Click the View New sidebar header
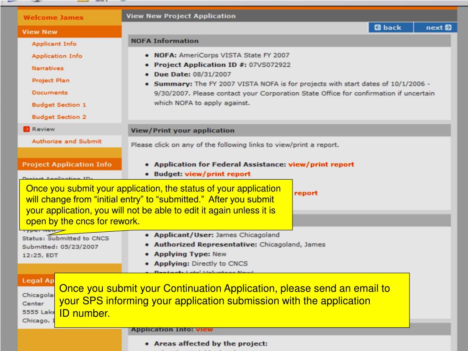The image size is (468, 351). [69, 32]
